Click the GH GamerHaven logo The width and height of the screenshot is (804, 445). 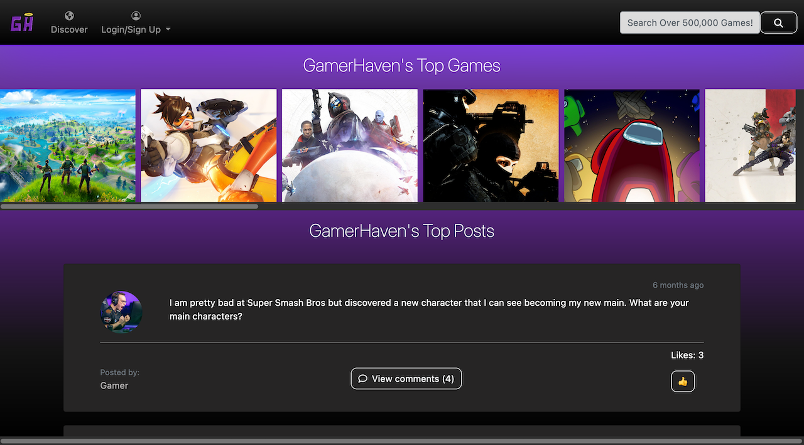pyautogui.click(x=22, y=23)
